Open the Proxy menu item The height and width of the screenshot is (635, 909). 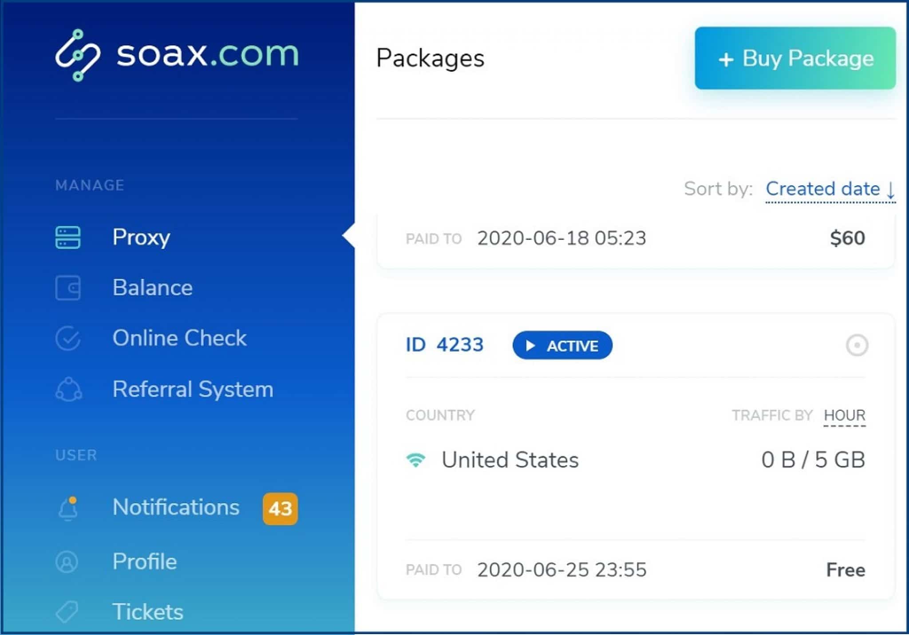[x=141, y=237]
